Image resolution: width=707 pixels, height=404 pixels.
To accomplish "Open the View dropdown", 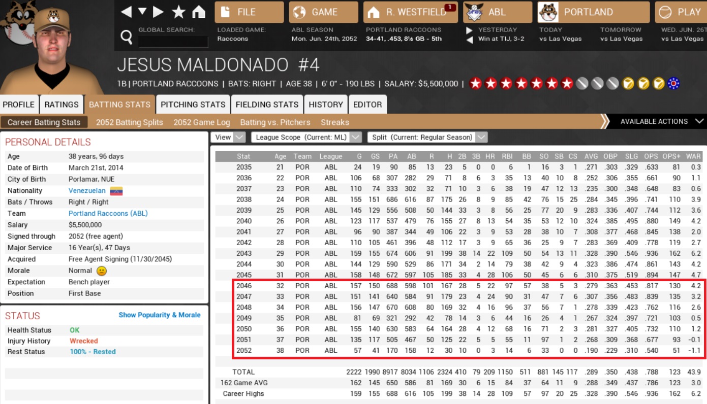I will point(230,137).
